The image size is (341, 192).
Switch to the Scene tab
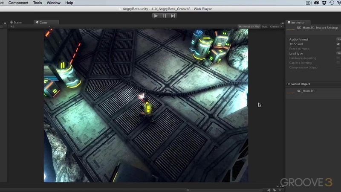click(16, 23)
